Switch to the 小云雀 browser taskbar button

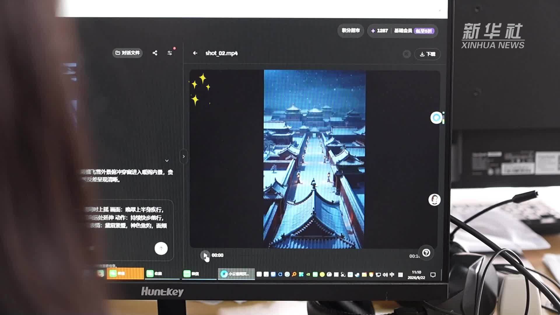coord(236,274)
